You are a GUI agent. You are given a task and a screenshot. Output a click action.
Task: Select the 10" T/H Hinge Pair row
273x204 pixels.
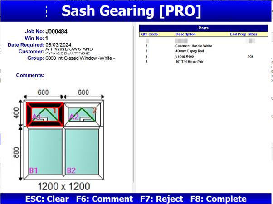click(204, 62)
